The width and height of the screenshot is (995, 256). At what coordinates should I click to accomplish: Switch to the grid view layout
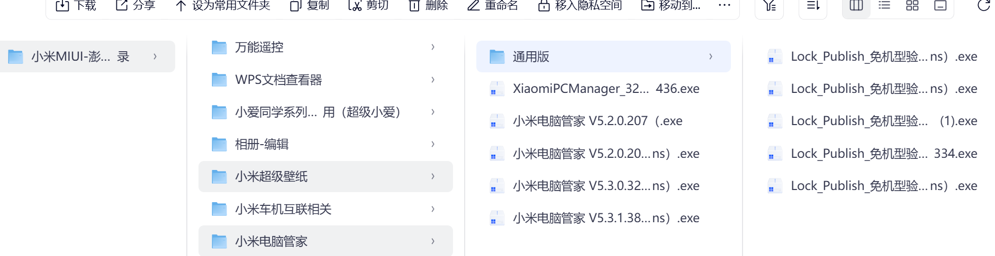click(912, 6)
